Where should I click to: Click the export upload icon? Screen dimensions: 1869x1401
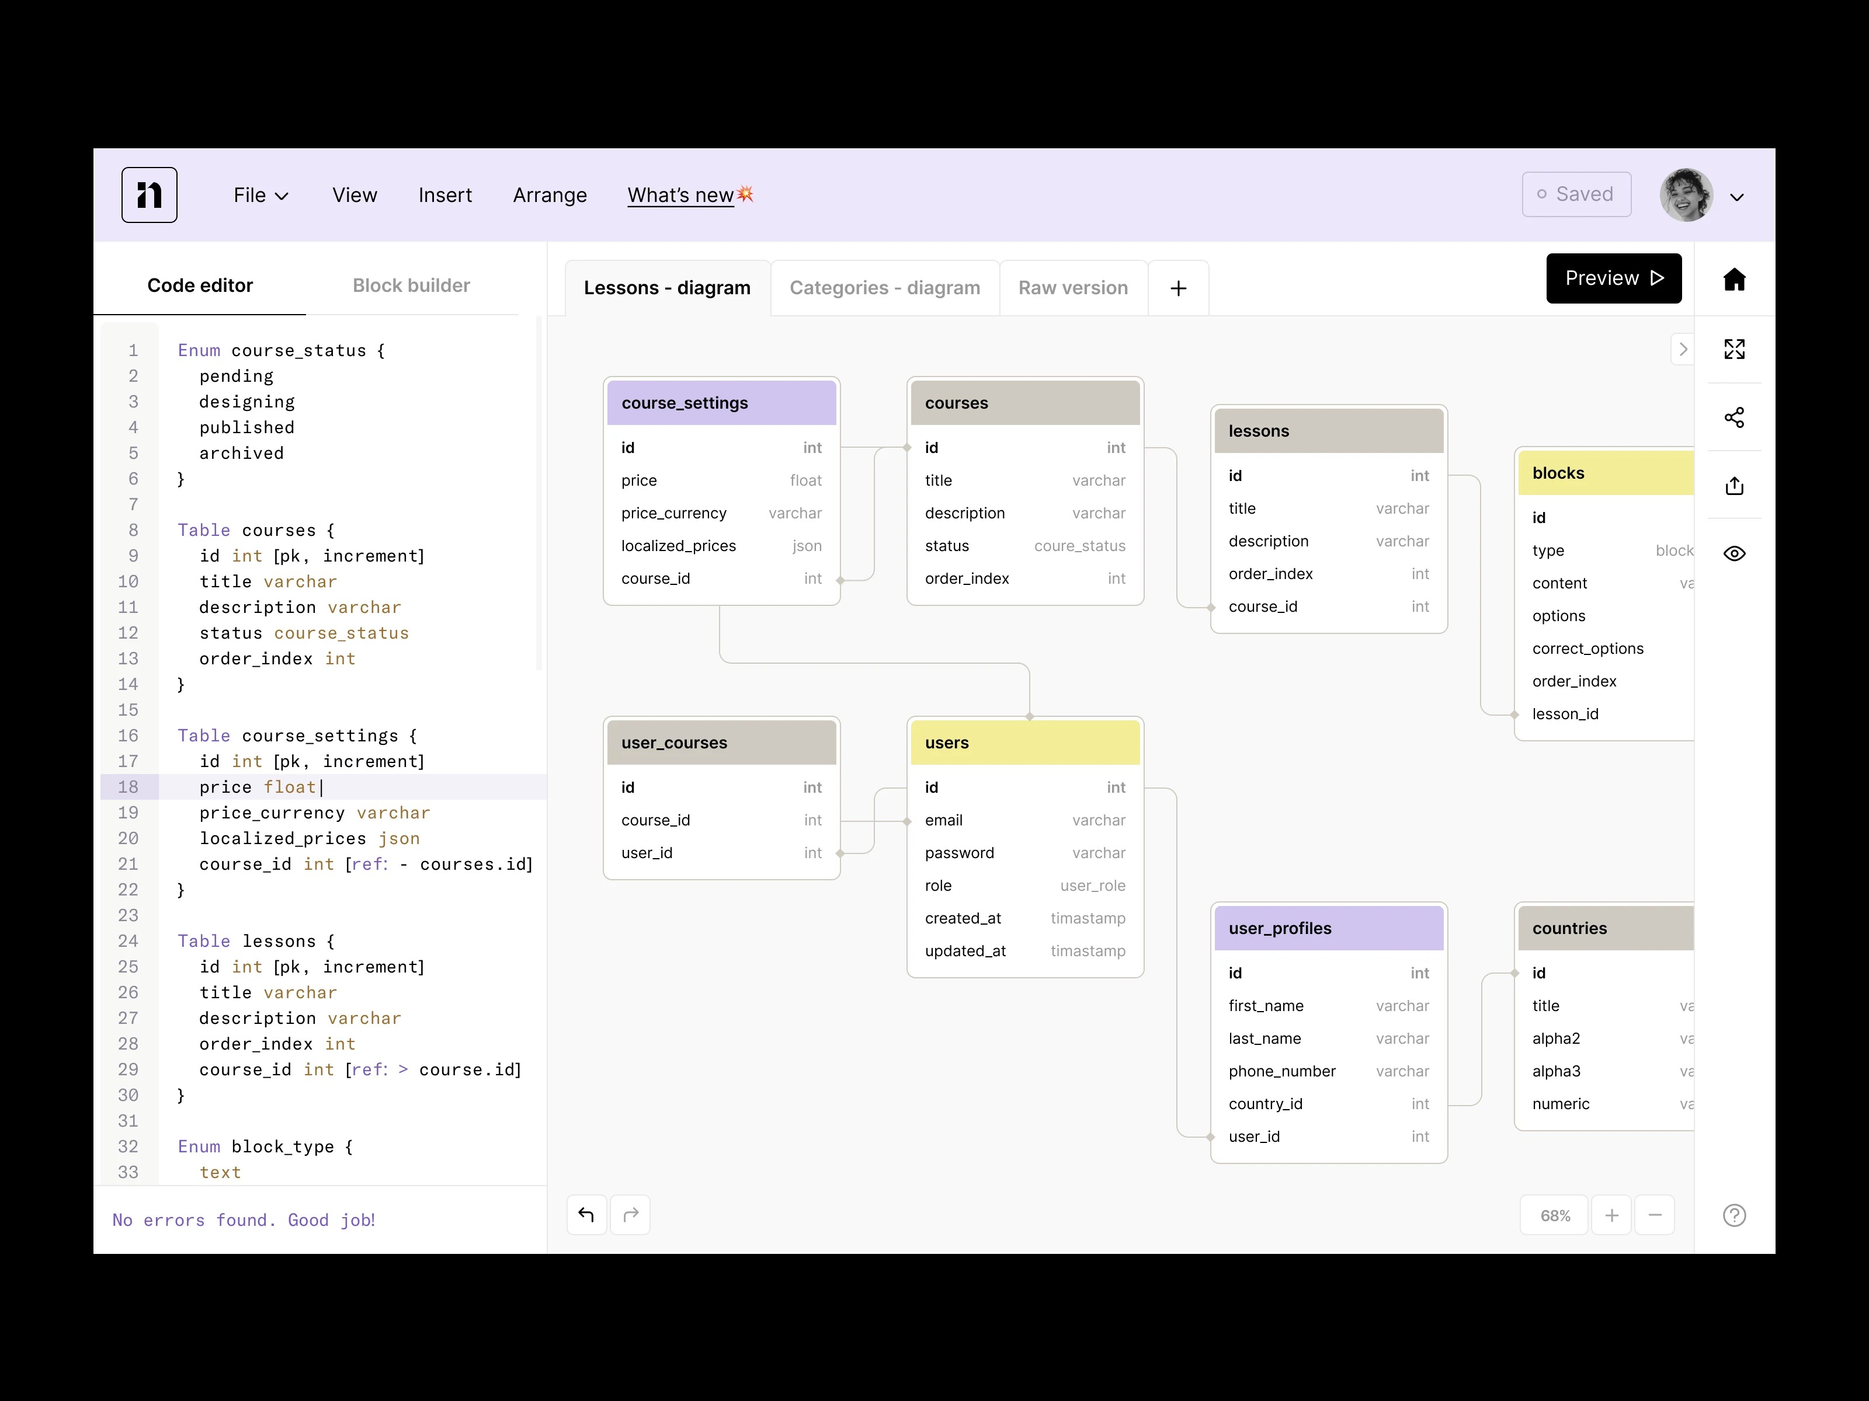tap(1734, 486)
